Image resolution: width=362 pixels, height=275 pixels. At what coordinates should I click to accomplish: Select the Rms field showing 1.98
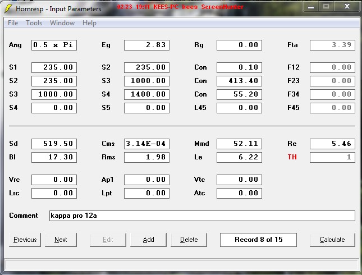tap(146, 157)
